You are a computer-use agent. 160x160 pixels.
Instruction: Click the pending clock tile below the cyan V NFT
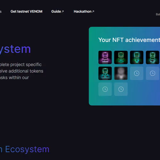tap(105, 89)
